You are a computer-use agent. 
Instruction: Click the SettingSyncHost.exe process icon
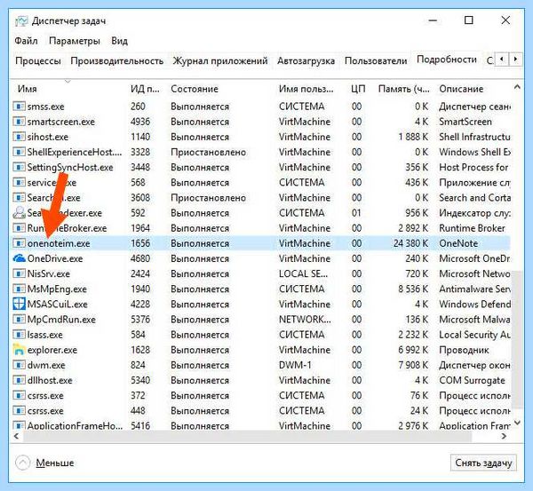point(19,167)
